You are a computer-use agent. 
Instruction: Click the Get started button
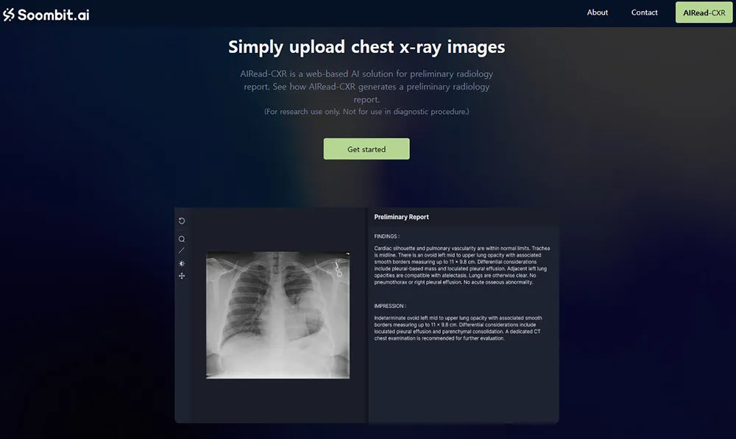click(366, 149)
